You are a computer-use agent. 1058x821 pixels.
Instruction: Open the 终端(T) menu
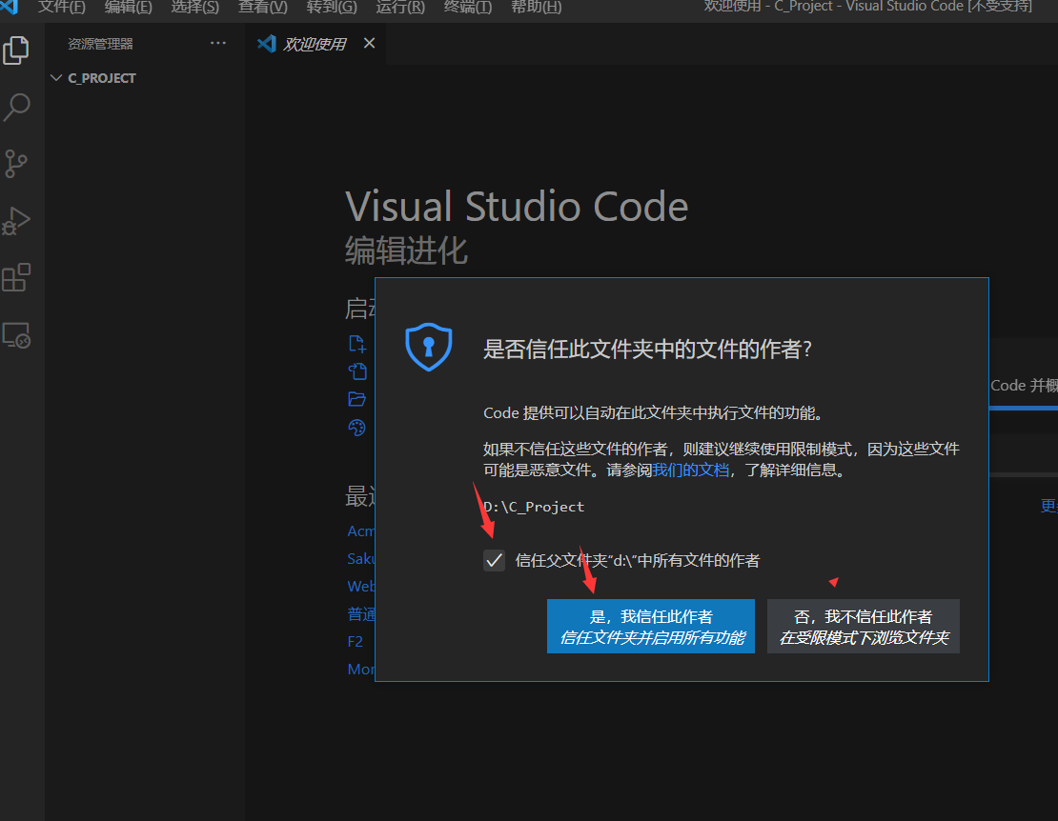tap(468, 8)
